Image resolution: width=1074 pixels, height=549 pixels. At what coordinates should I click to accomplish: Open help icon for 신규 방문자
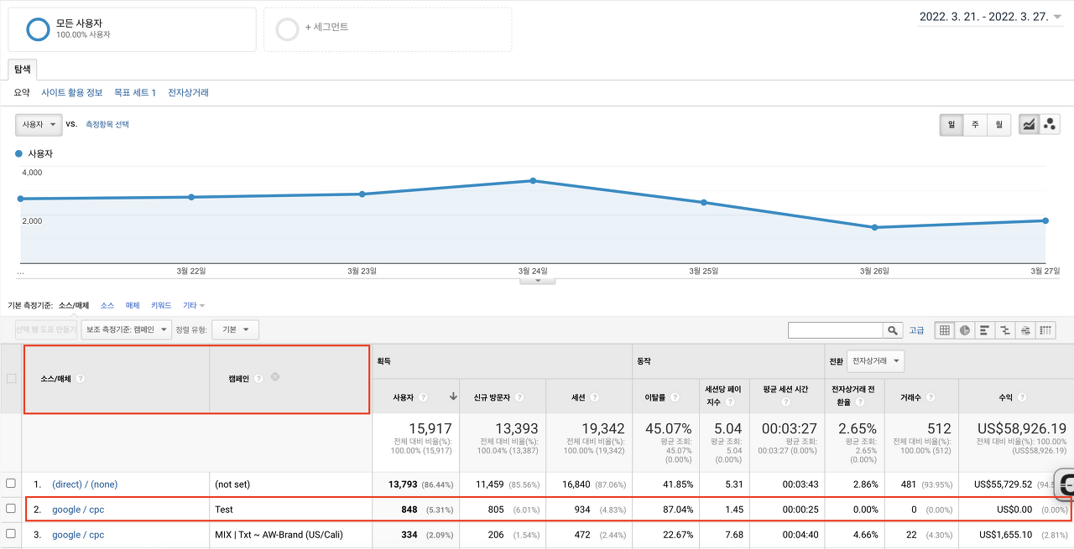pyautogui.click(x=519, y=397)
